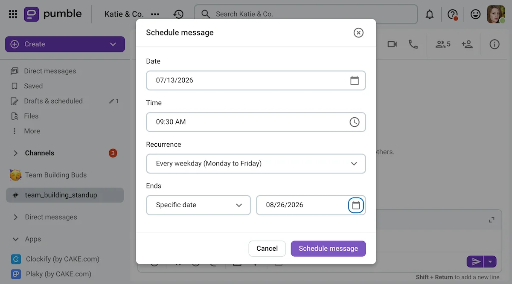Open send options dropdown arrow
Viewport: 512px width, 284px height.
[490, 262]
